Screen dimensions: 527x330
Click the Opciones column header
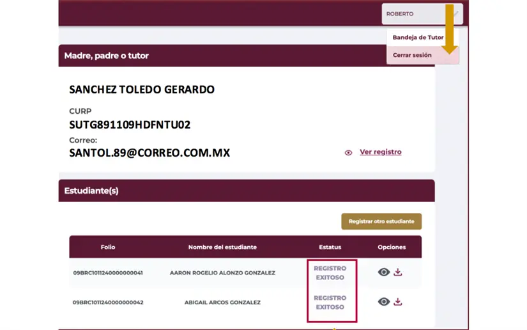(x=392, y=247)
